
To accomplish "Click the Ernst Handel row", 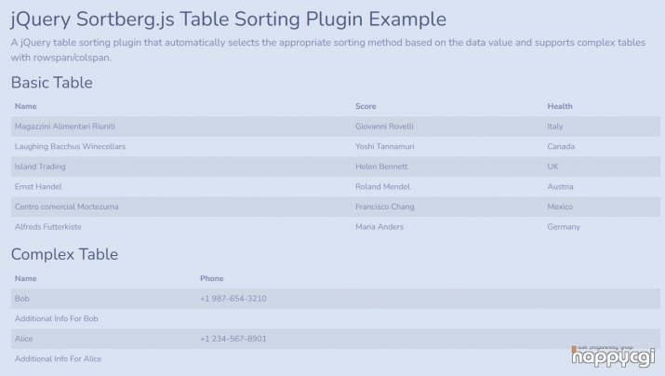I will tap(336, 187).
